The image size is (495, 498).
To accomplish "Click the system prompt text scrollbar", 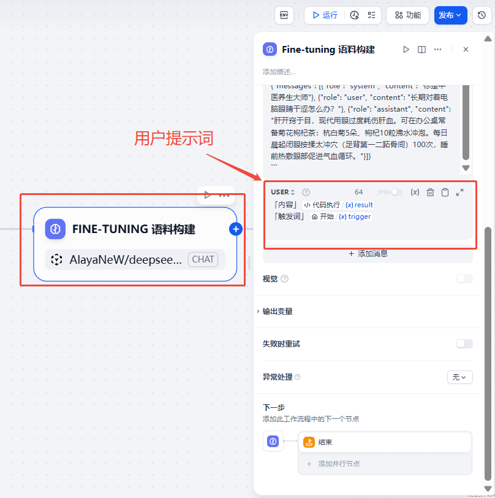I will click(x=466, y=122).
